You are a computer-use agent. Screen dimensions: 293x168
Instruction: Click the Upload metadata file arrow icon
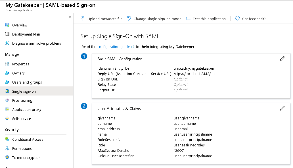(83, 19)
